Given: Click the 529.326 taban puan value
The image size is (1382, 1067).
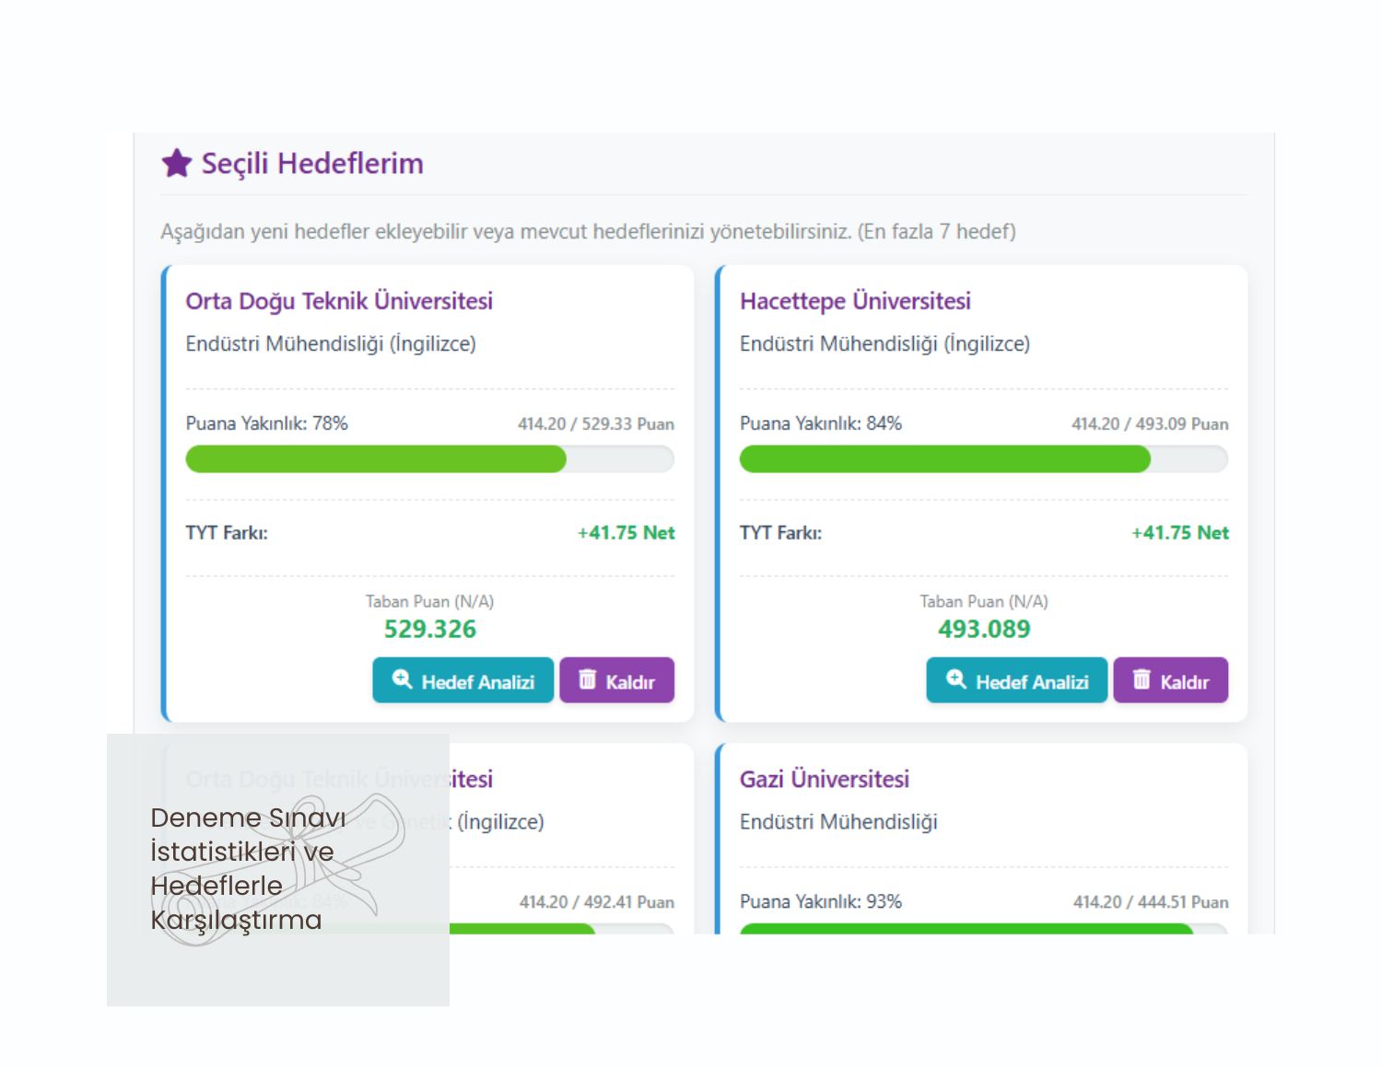Looking at the screenshot, I should 429,629.
